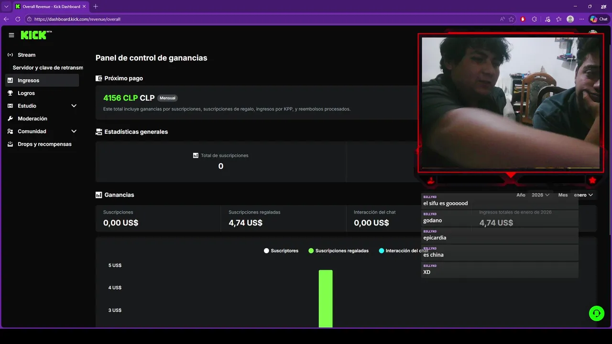
Task: Open the tab list dropdown arrow
Action: point(6,6)
